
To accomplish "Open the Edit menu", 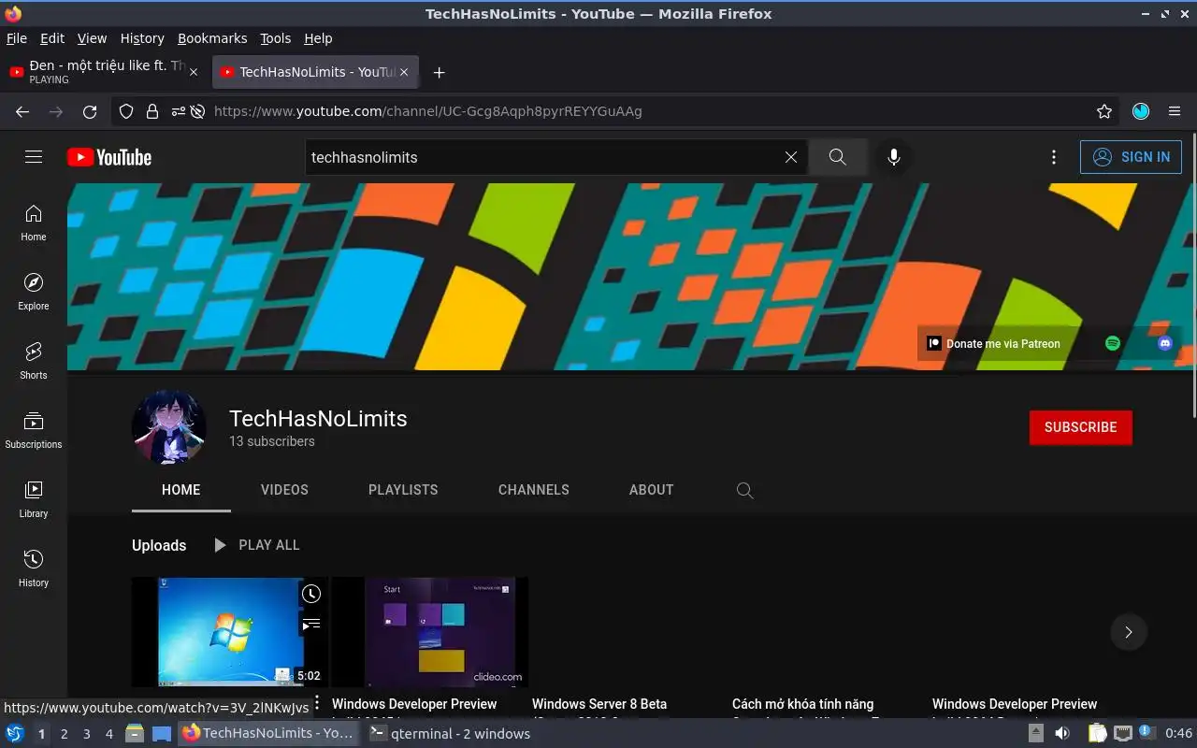I will (x=52, y=38).
